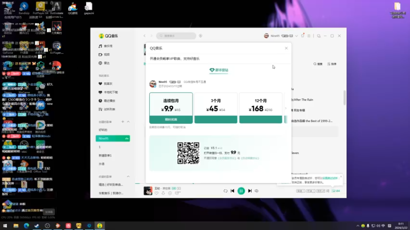Image resolution: width=410 pixels, height=230 pixels.
Task: Close the trial listening tooltip popup
Action: (341, 176)
